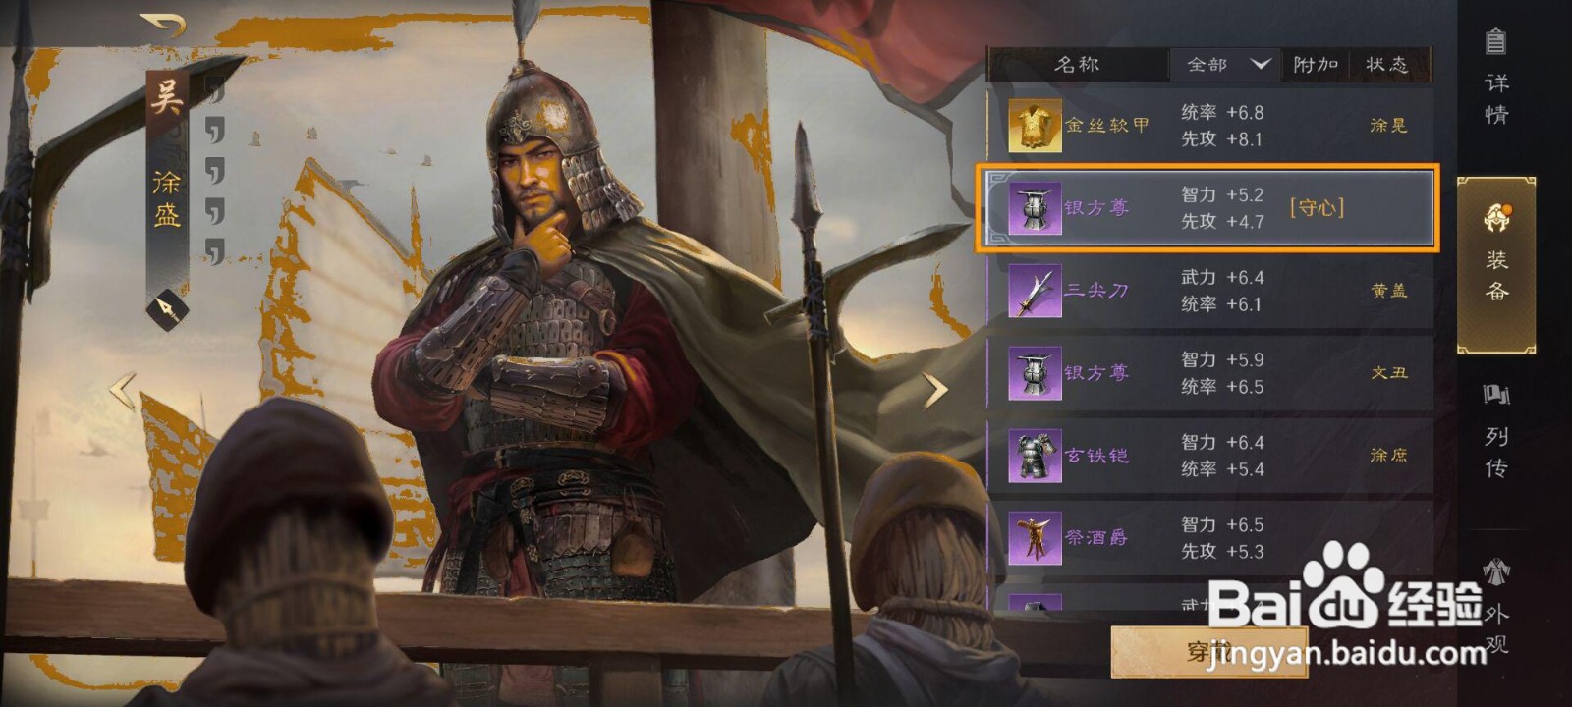Select the 金丝软甲 armor icon
Screen dimensions: 1572x707
[x=1035, y=126]
